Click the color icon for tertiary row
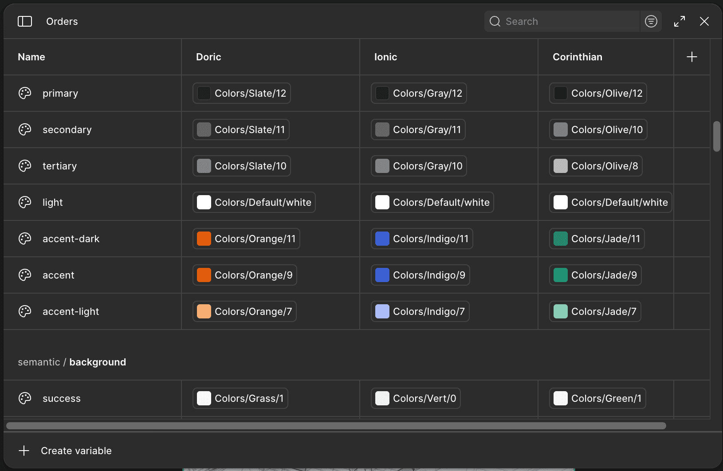 coord(25,166)
